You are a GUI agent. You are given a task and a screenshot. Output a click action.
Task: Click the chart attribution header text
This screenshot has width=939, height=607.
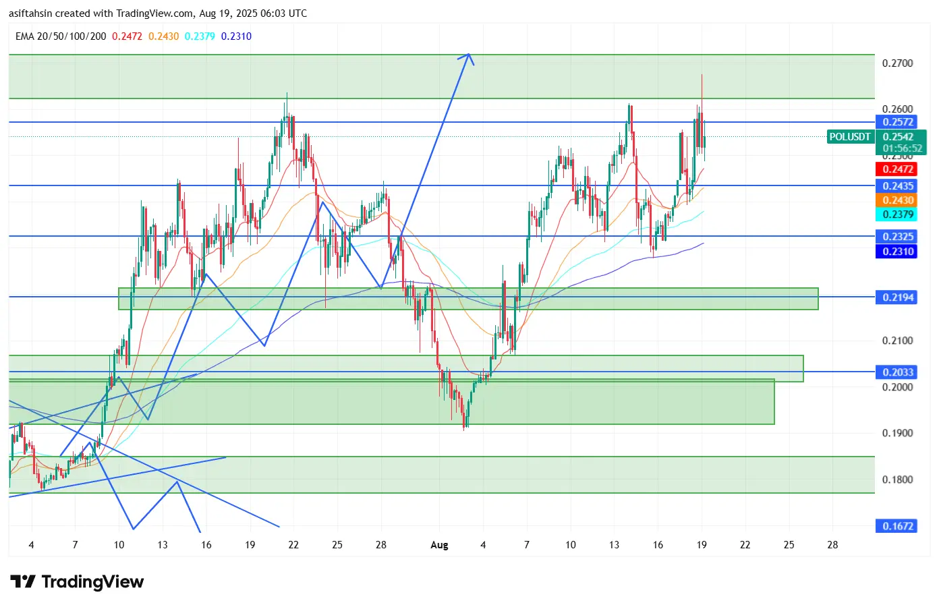coord(158,13)
